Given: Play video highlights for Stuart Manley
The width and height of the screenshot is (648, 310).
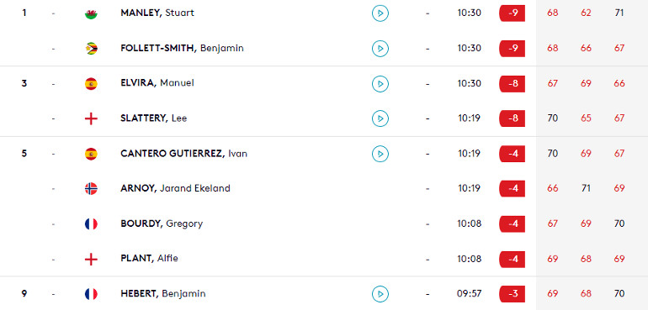Looking at the screenshot, I should [380, 13].
